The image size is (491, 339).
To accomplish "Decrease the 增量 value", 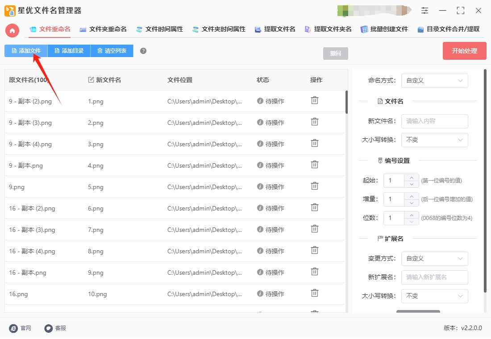I will (x=412, y=203).
